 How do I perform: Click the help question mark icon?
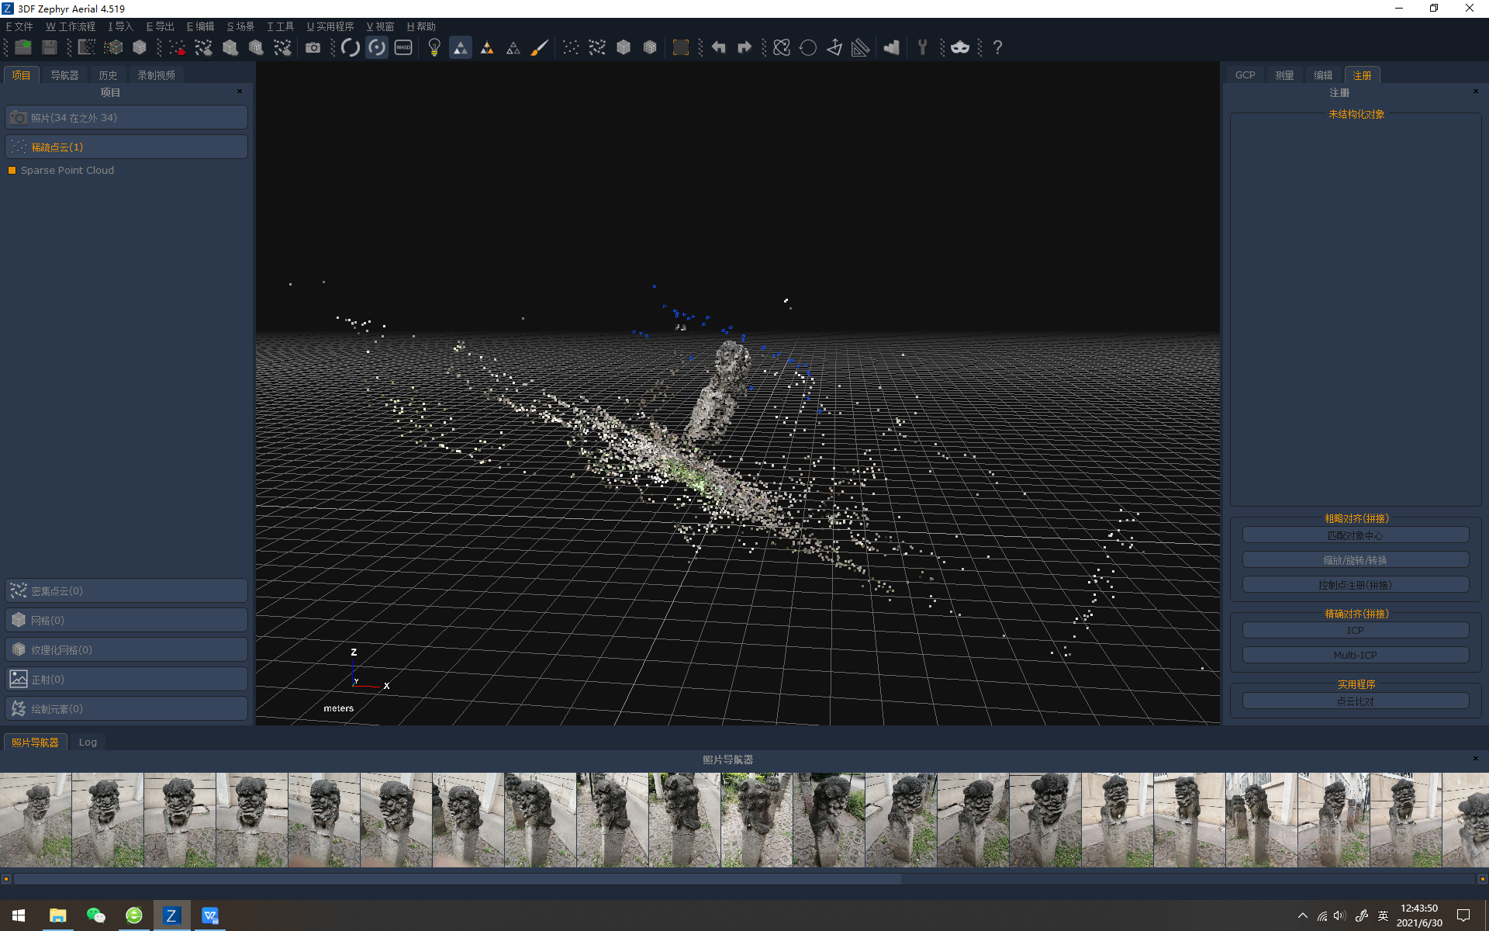click(x=997, y=48)
